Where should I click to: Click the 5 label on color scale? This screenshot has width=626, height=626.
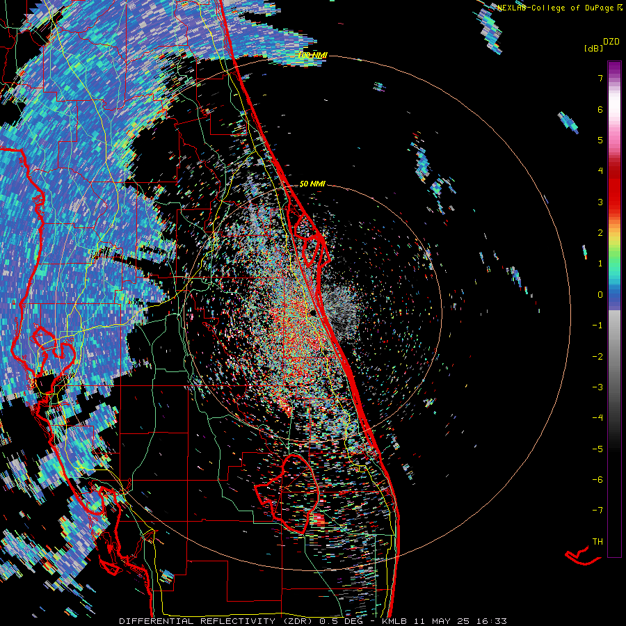(600, 140)
